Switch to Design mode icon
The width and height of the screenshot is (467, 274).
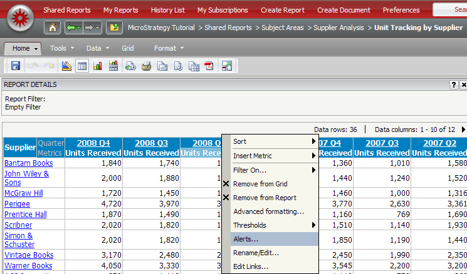pos(66,66)
